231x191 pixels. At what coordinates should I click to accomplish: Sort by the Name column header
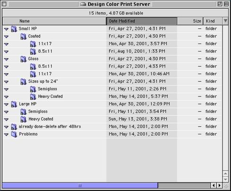(54, 21)
